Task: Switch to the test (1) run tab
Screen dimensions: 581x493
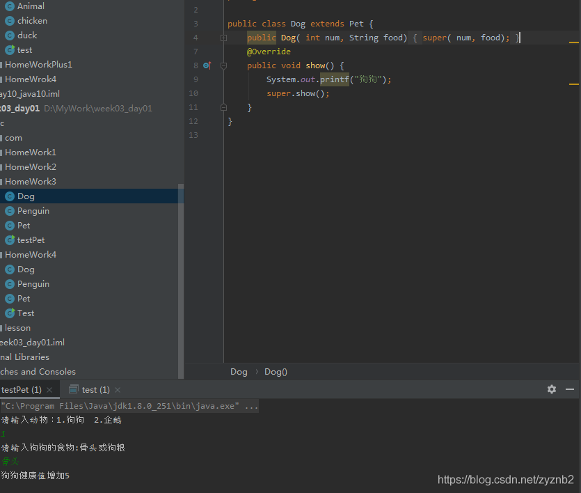Action: (x=95, y=390)
